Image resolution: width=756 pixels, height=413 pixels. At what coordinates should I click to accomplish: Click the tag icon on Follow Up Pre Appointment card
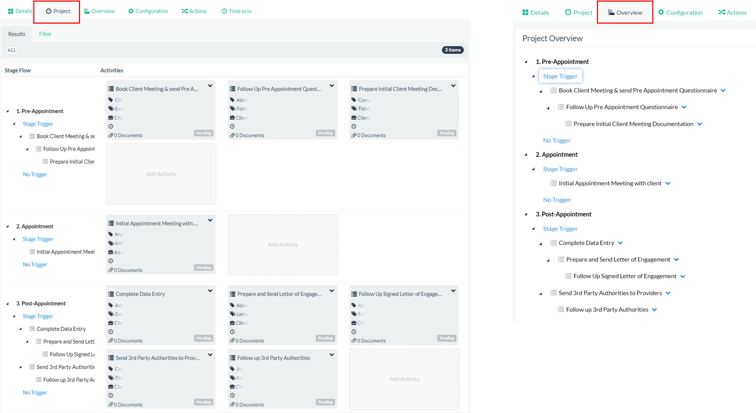[232, 100]
